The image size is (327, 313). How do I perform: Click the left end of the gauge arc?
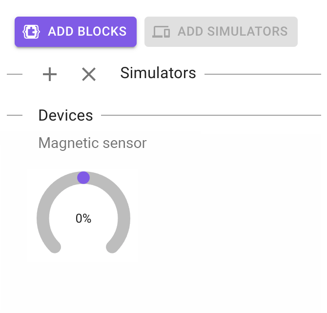pos(55,248)
